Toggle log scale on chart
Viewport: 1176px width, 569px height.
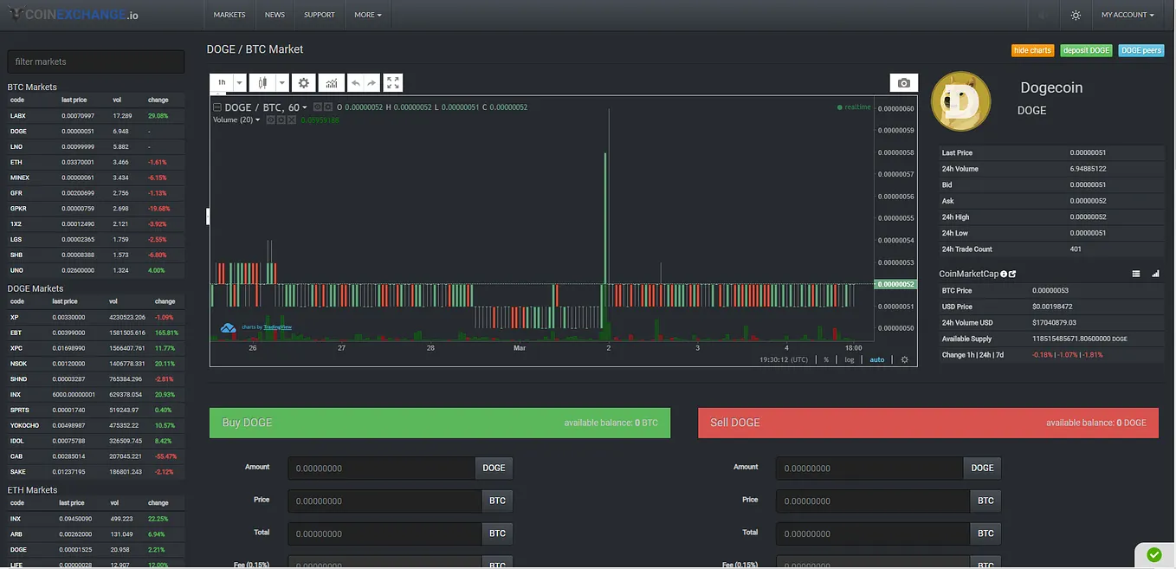[850, 359]
